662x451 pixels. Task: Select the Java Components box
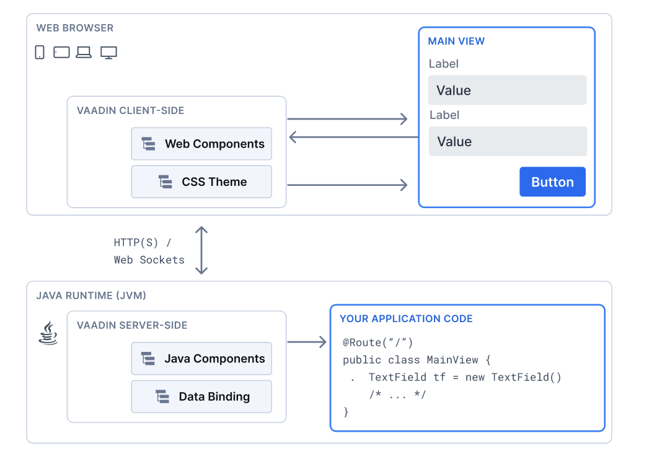201,359
